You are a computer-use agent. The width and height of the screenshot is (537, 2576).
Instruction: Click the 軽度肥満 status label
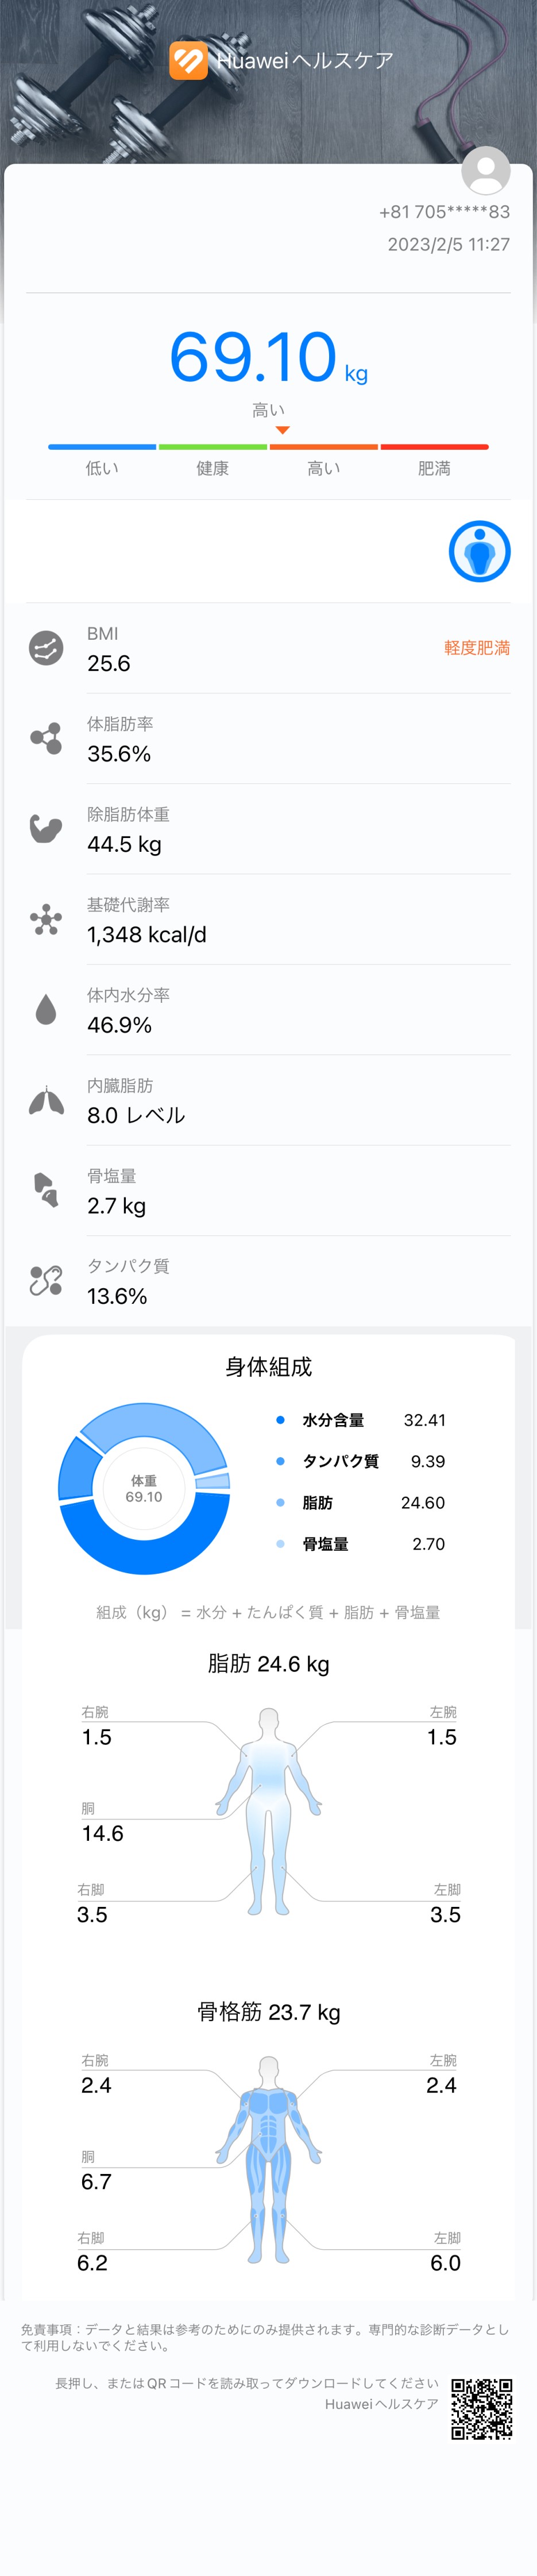click(x=477, y=648)
